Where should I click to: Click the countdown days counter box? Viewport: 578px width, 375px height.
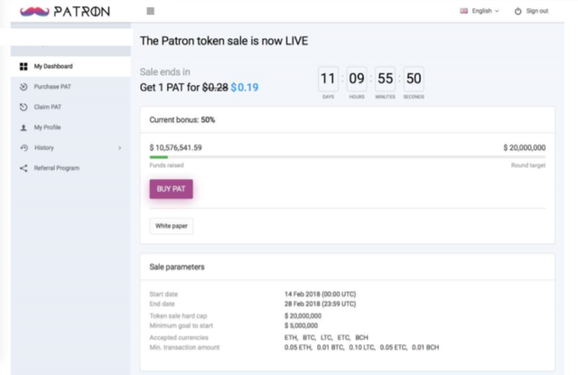[x=328, y=79]
